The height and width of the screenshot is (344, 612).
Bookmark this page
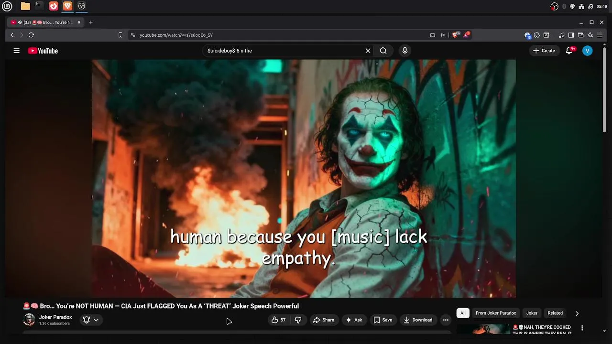point(120,35)
